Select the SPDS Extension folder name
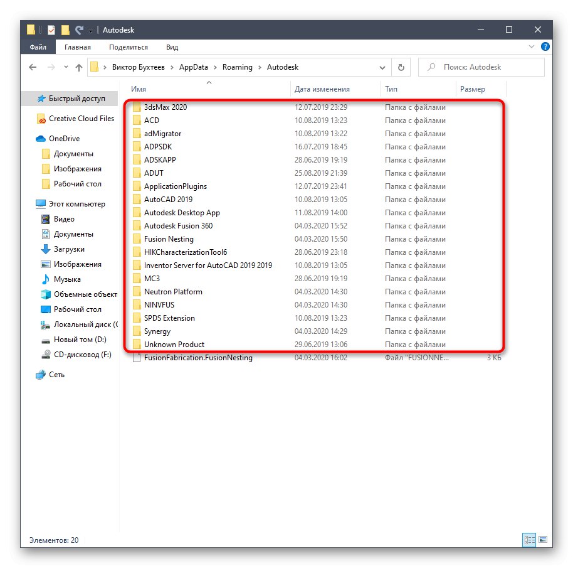Image resolution: width=573 pixels, height=568 pixels. [x=169, y=318]
